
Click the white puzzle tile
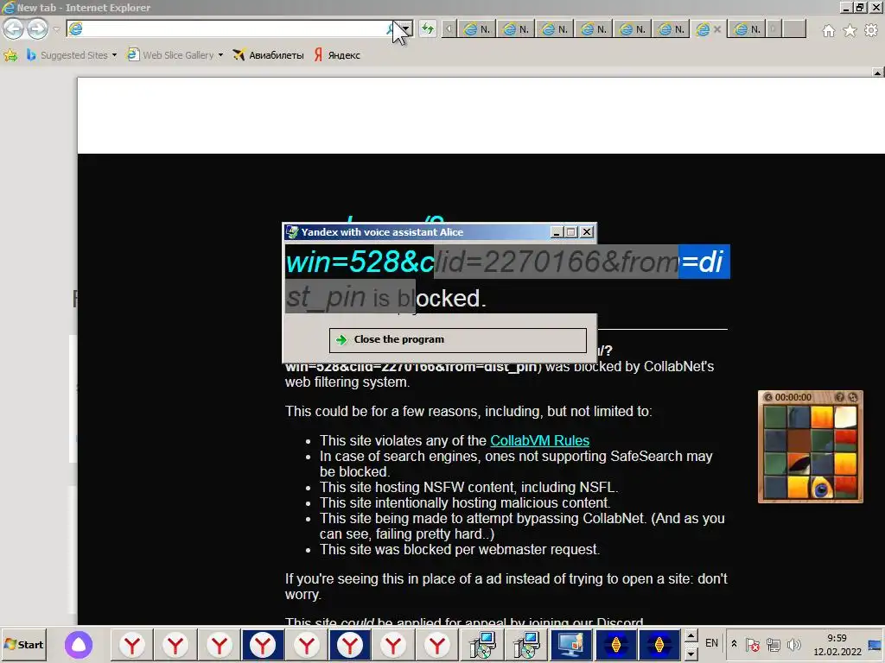point(845,418)
